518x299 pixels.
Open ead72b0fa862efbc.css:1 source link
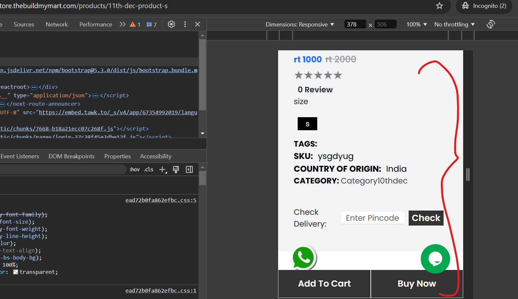coord(161,291)
